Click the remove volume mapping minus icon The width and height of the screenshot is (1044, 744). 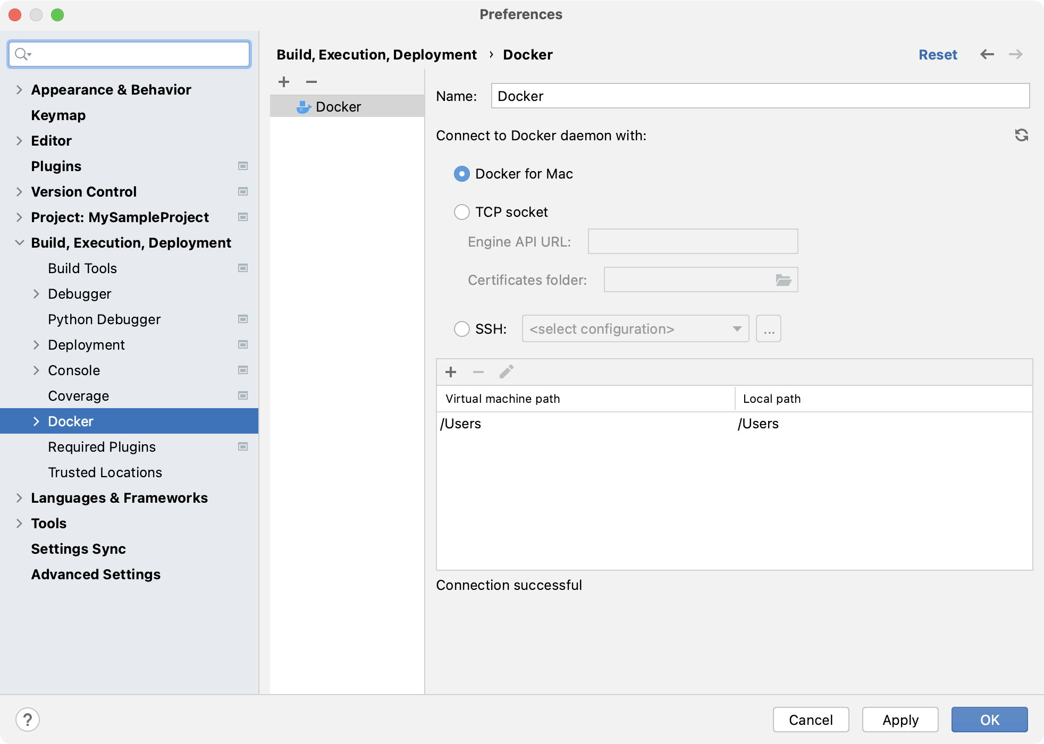point(478,371)
